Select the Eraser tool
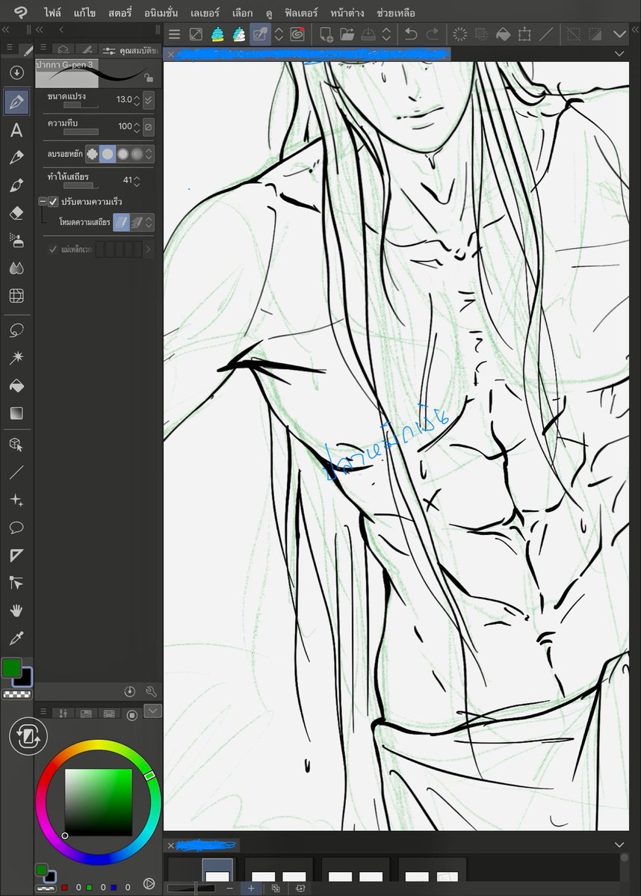Image resolution: width=641 pixels, height=896 pixels. click(16, 213)
